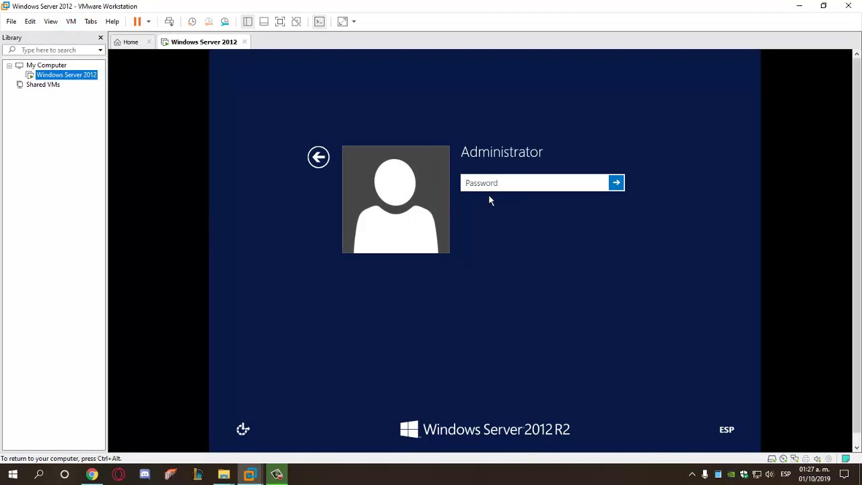Close the Library panel
862x485 pixels.
(x=100, y=38)
